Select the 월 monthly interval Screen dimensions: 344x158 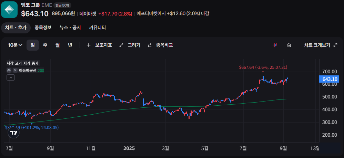58,45
